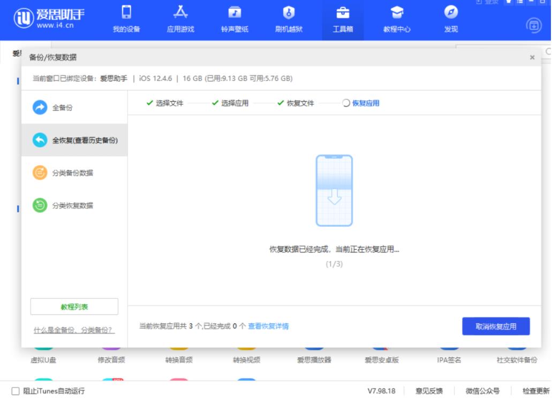Click 检查更新 in the status bar
Viewport: 552px width, 400px height.
tap(536, 391)
